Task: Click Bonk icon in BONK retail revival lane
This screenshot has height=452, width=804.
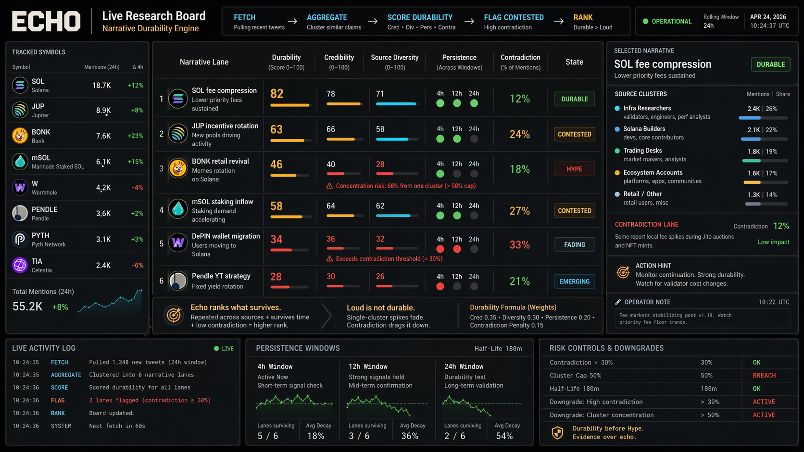Action: (x=178, y=169)
